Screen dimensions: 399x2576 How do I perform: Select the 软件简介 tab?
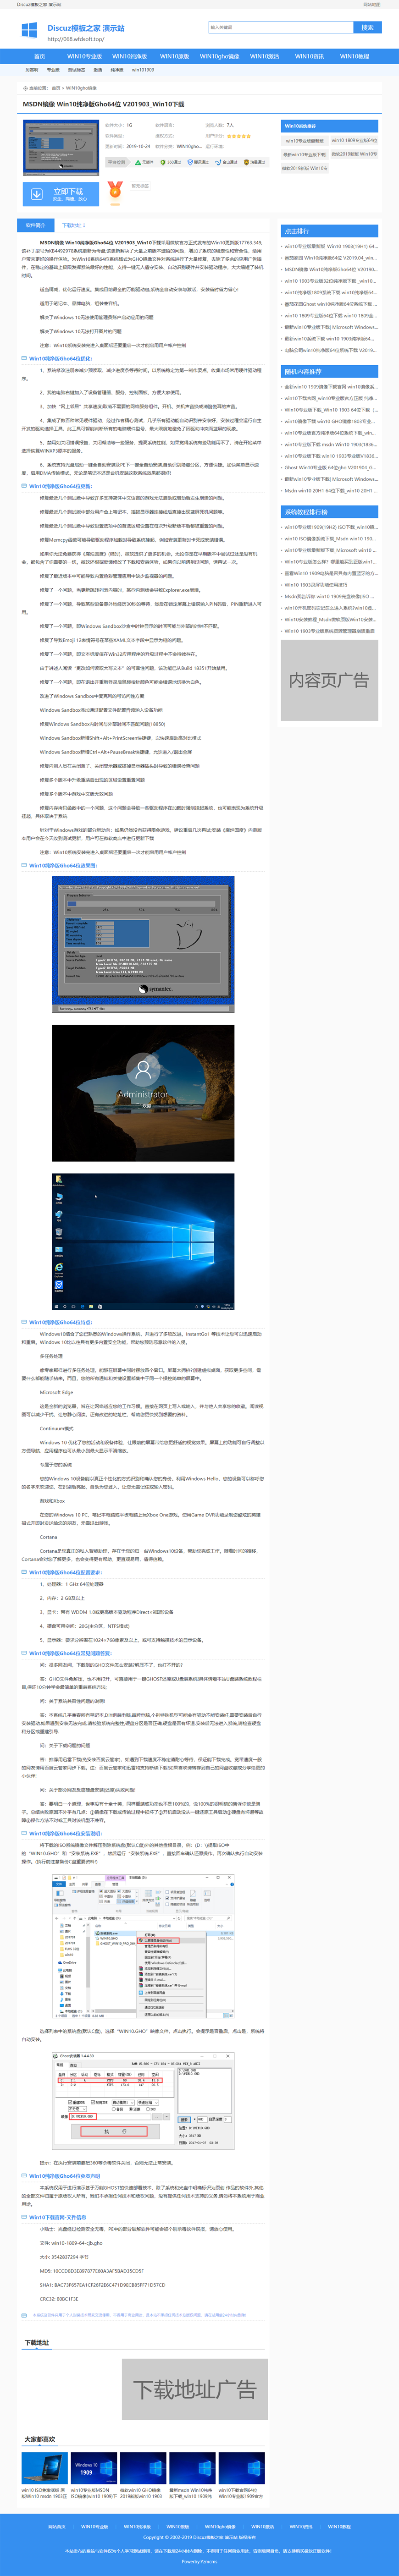point(36,225)
